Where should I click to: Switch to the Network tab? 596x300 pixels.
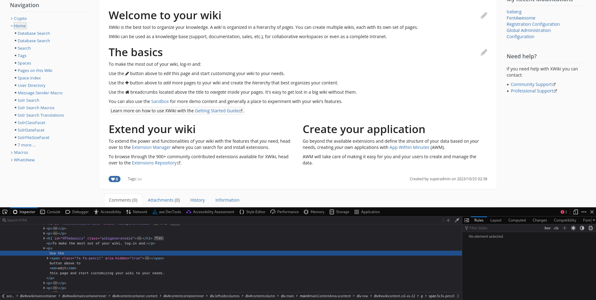click(137, 212)
